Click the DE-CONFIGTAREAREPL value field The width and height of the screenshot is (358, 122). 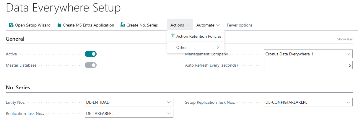click(x=308, y=103)
